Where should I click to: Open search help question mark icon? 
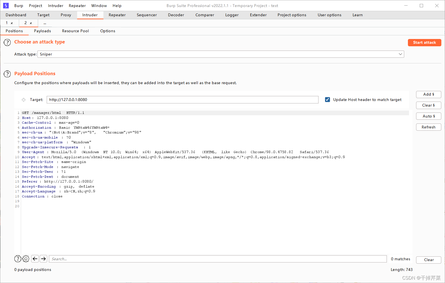point(18,259)
